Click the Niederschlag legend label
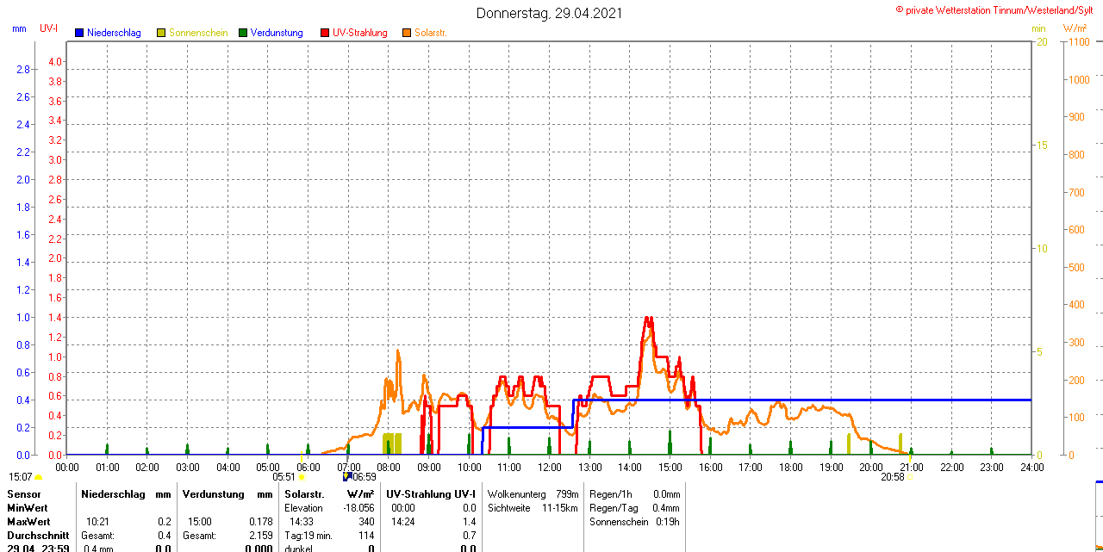Screen dimensions: 1103x552 point(114,33)
